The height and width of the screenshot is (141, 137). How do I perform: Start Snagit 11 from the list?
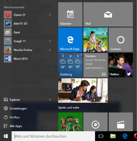coord(27,41)
